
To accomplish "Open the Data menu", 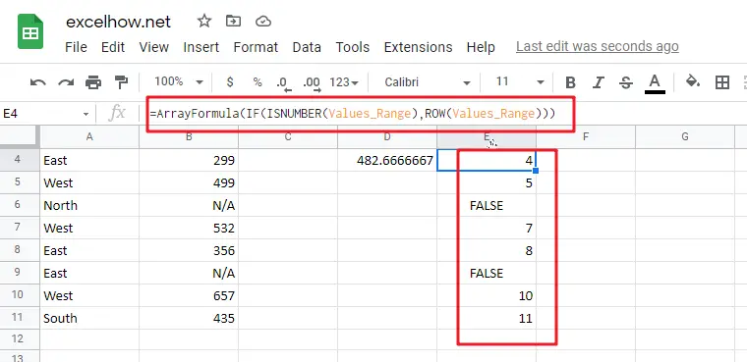I will [307, 47].
